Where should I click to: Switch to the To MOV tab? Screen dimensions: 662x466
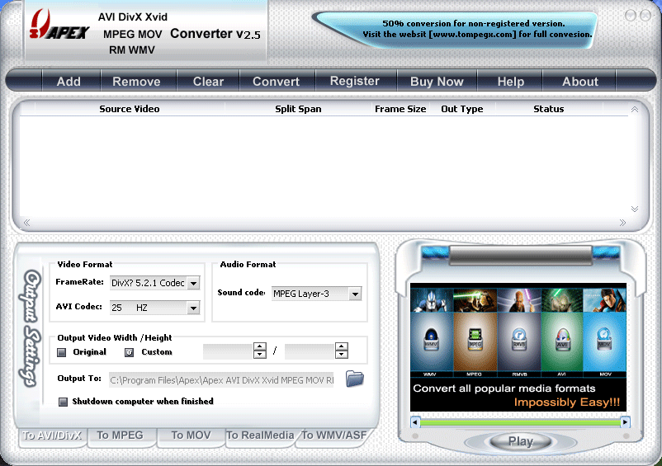point(191,435)
